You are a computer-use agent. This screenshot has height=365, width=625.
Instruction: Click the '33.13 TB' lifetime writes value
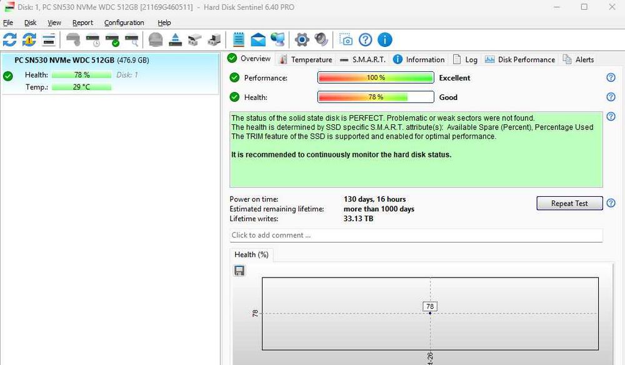click(358, 218)
